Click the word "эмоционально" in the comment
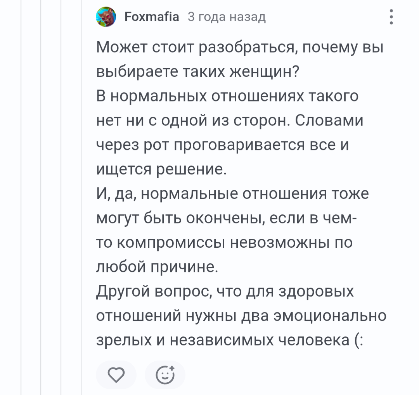The height and width of the screenshot is (395, 419). pos(330,316)
